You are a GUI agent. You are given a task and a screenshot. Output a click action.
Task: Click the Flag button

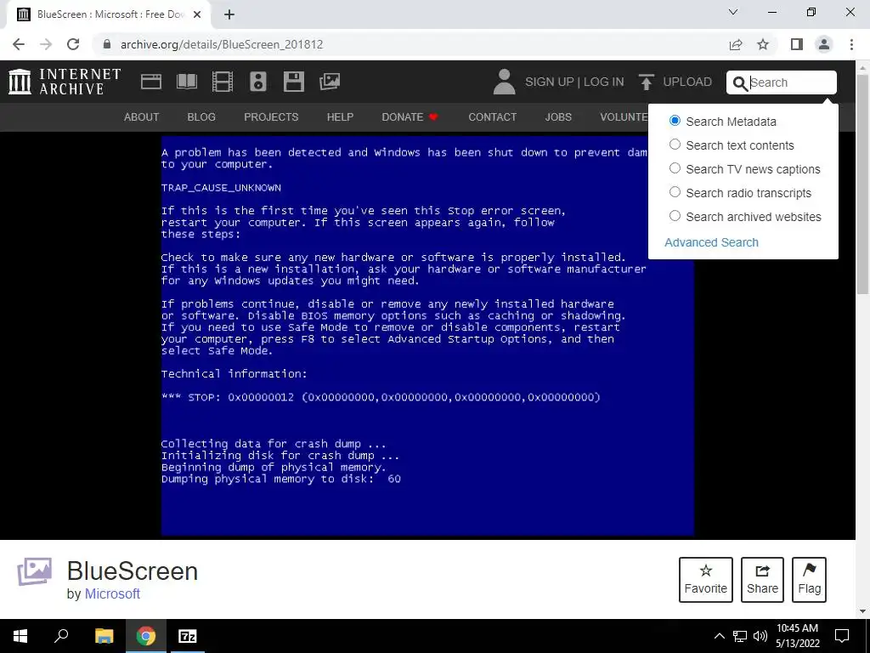point(809,580)
